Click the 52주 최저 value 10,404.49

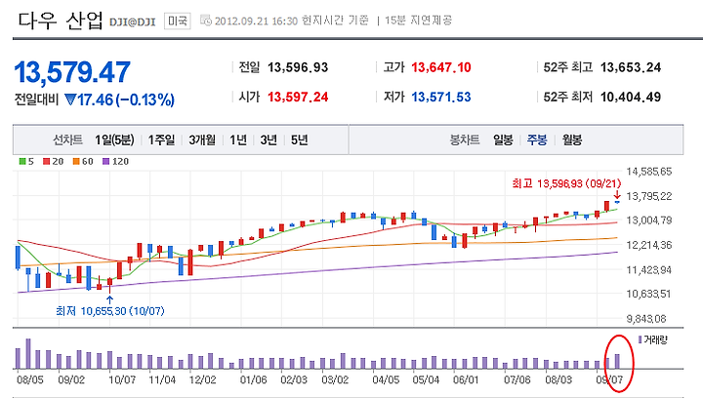click(x=631, y=98)
